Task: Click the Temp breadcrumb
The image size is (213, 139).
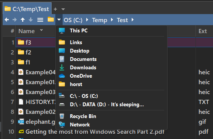Action: [100, 20]
